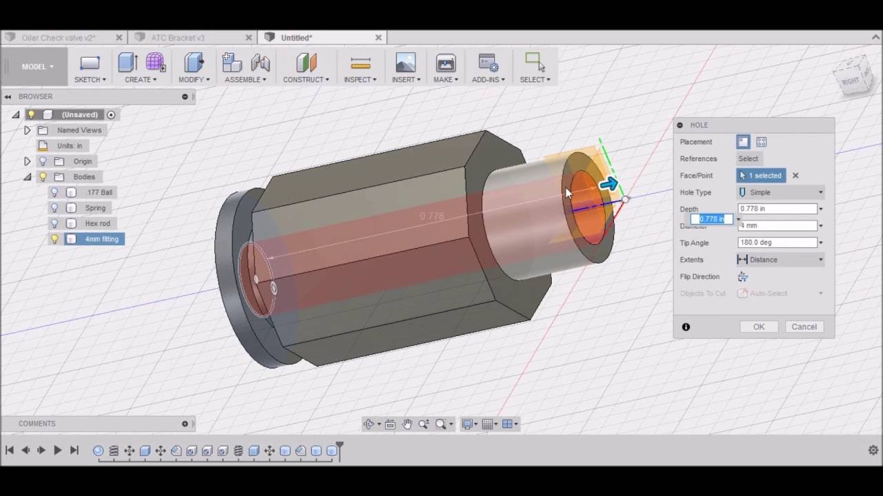883x496 pixels.
Task: Open the MAKE 3D print icon
Action: [446, 63]
